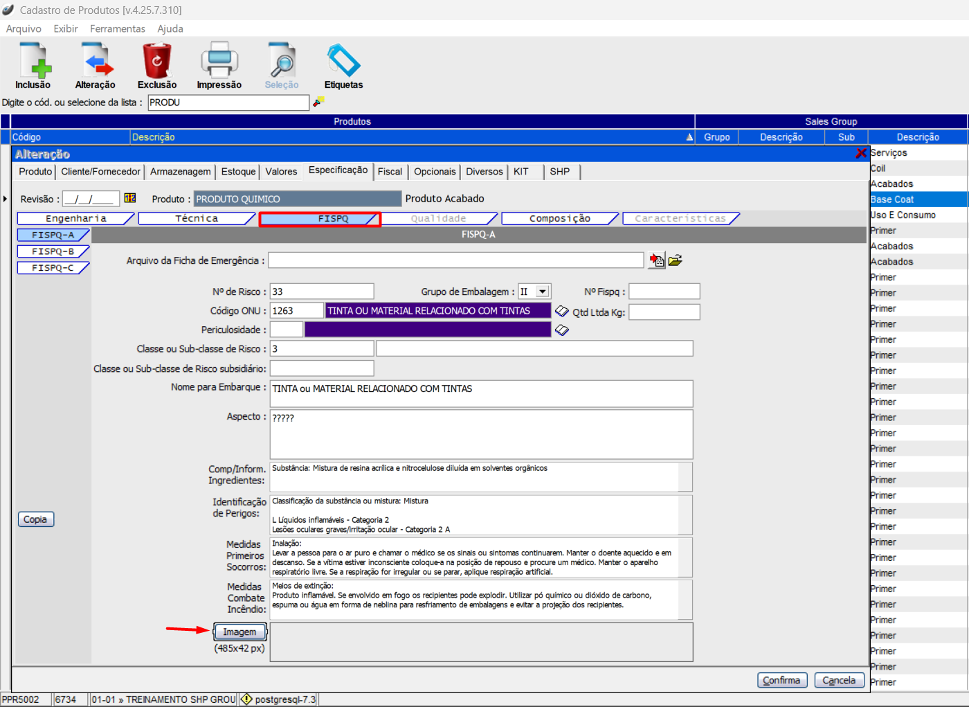Open the Impressão printer icon
Image resolution: width=969 pixels, height=707 pixels.
tap(219, 61)
